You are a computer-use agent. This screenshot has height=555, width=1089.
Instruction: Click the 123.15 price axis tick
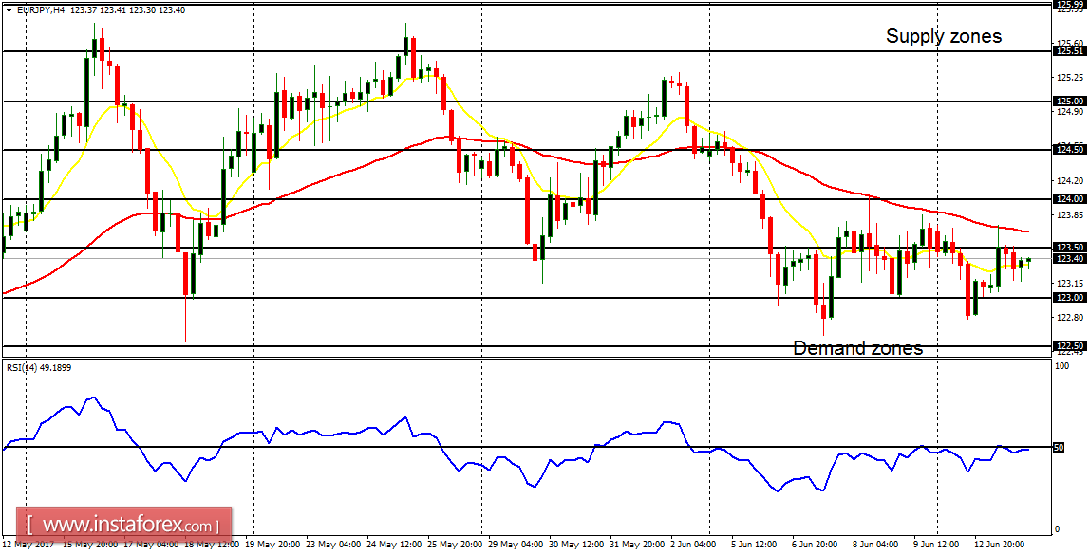[x=1070, y=284]
